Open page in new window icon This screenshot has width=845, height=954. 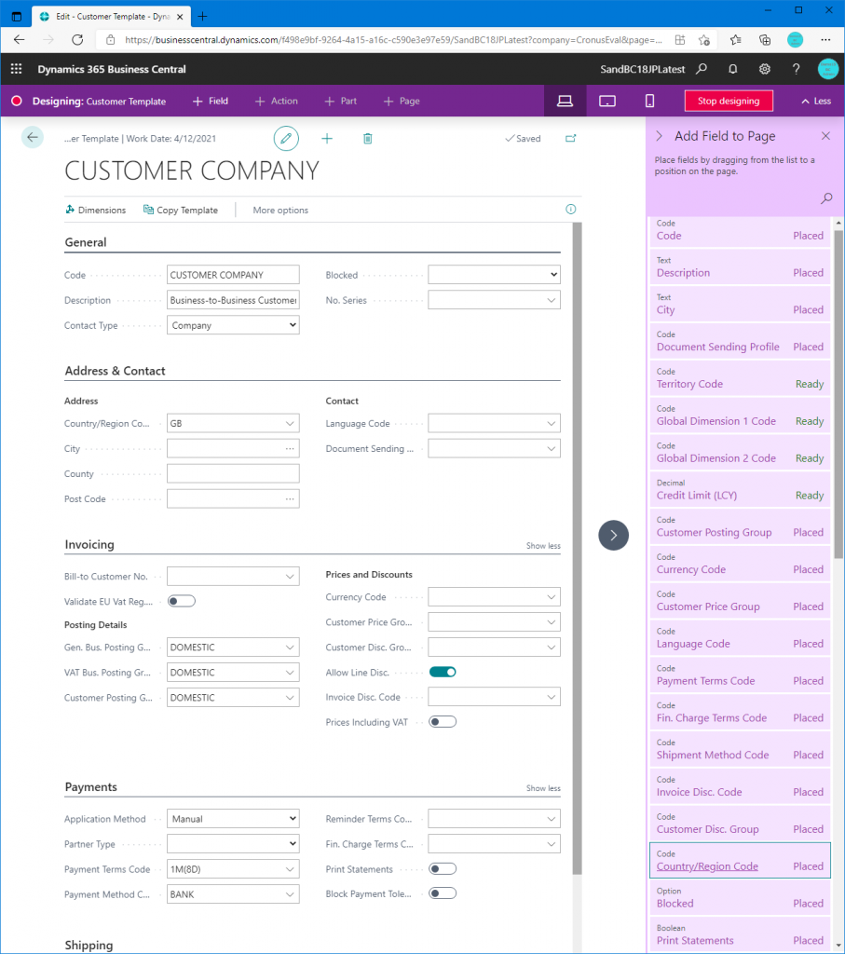point(570,139)
